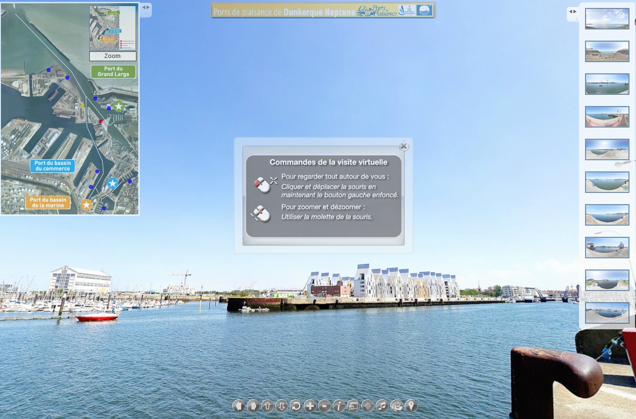
Task: Start auto-rotation with the circular arrow icon
Action: tap(296, 406)
